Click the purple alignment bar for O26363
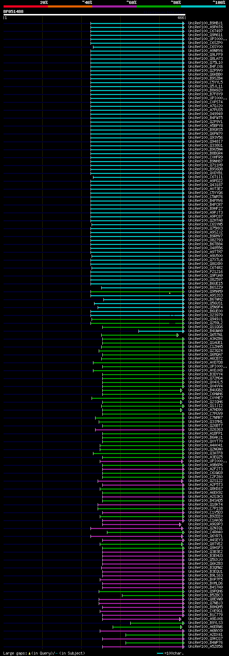Image resolution: width=229 pixels, height=656 pixels. pyautogui.click(x=140, y=430)
